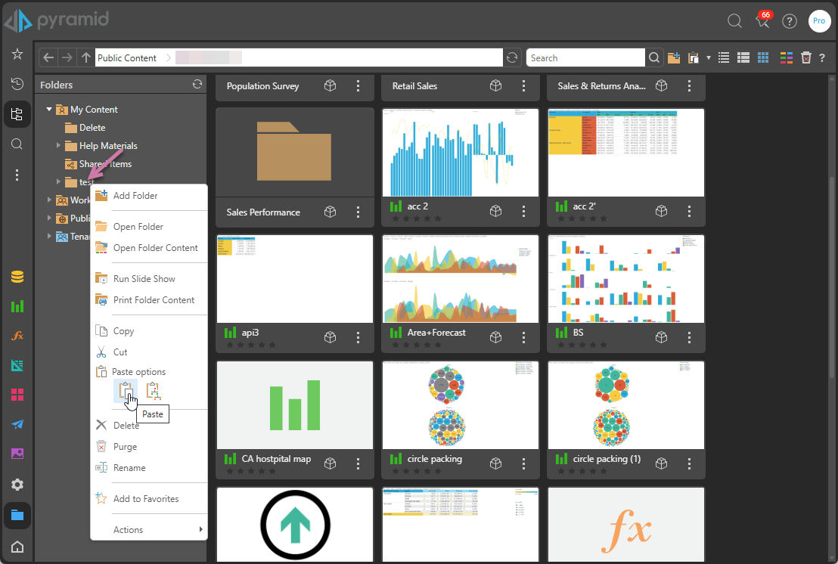Expand the Help Materials folder
Screen dimensions: 838x564
[59, 146]
